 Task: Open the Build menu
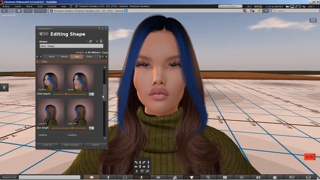(40, 6)
